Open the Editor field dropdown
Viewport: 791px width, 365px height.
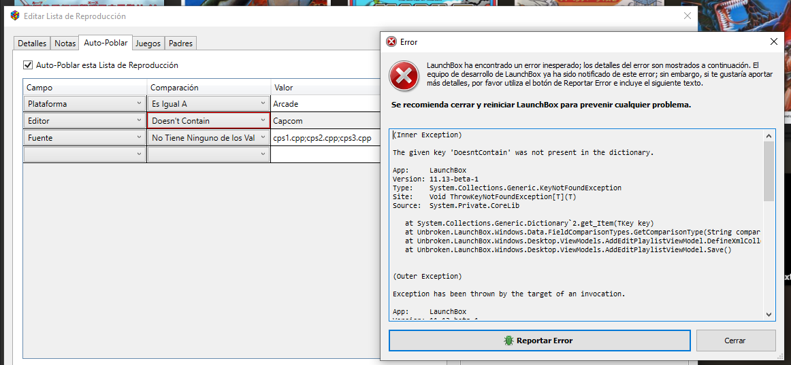(84, 121)
